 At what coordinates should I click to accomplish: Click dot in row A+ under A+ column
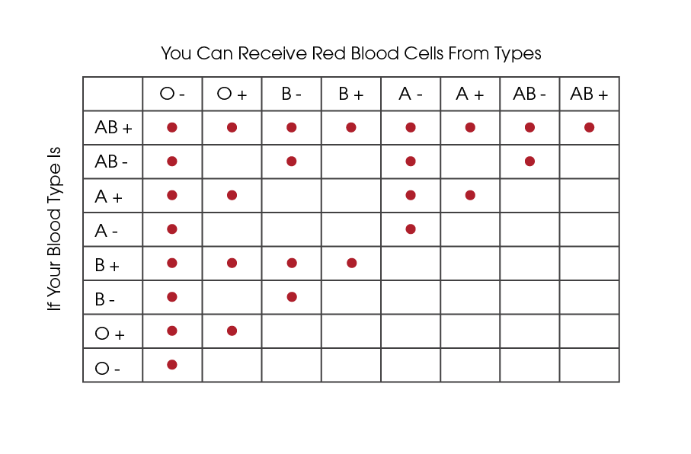(x=470, y=195)
